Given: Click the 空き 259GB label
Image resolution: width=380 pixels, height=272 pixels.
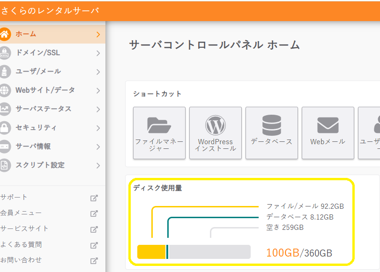Looking at the screenshot, I should [x=285, y=228].
